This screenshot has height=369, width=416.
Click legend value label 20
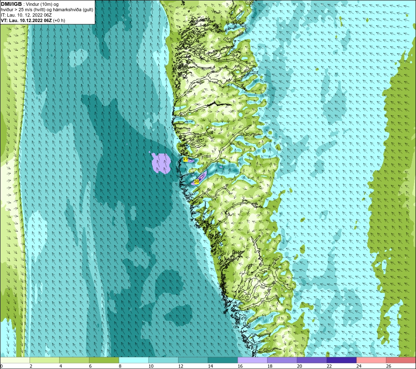[x=300, y=366]
